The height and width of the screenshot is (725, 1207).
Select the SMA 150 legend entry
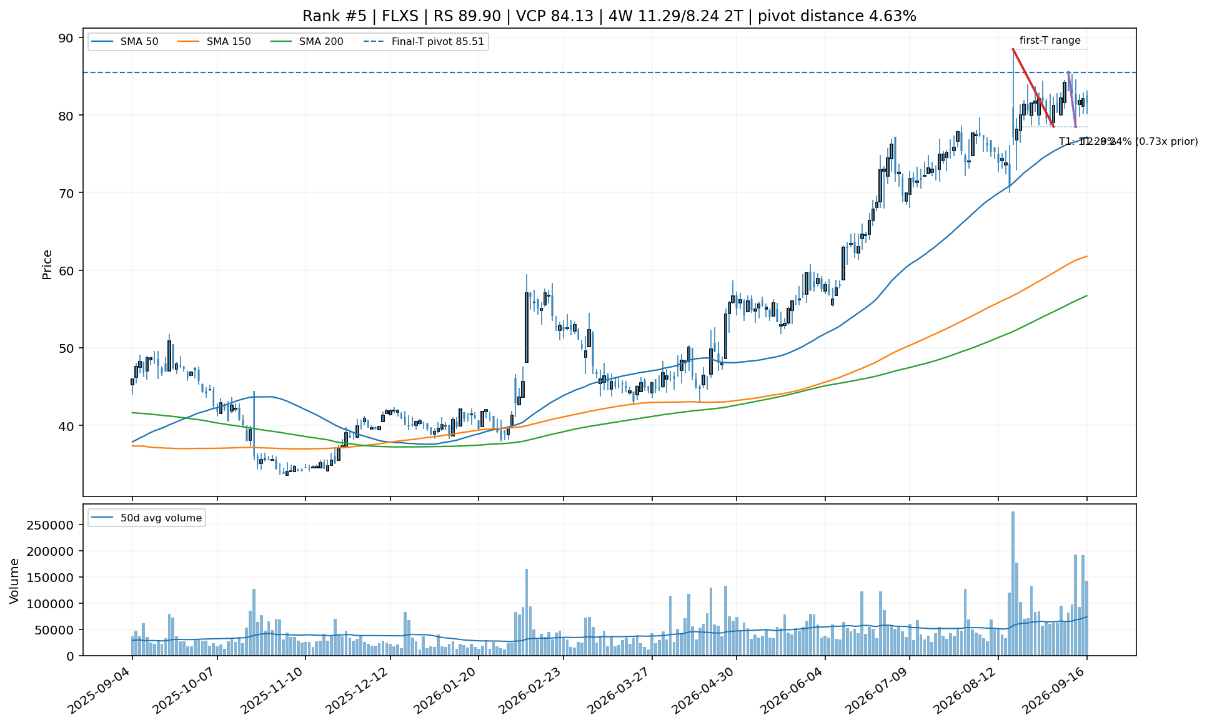[214, 42]
